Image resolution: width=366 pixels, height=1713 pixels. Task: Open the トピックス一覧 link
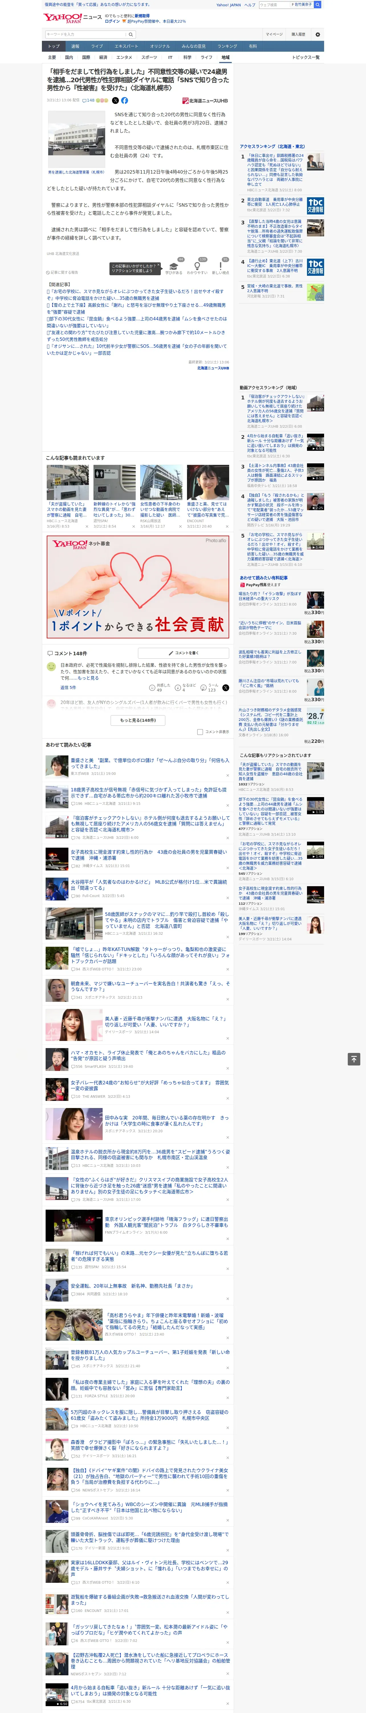coord(306,57)
